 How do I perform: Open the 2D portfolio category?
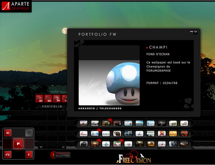pyautogui.click(x=48, y=98)
